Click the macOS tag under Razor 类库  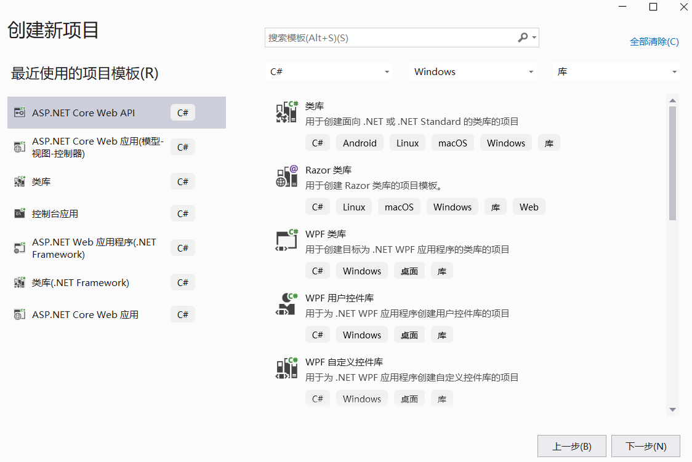(x=399, y=207)
